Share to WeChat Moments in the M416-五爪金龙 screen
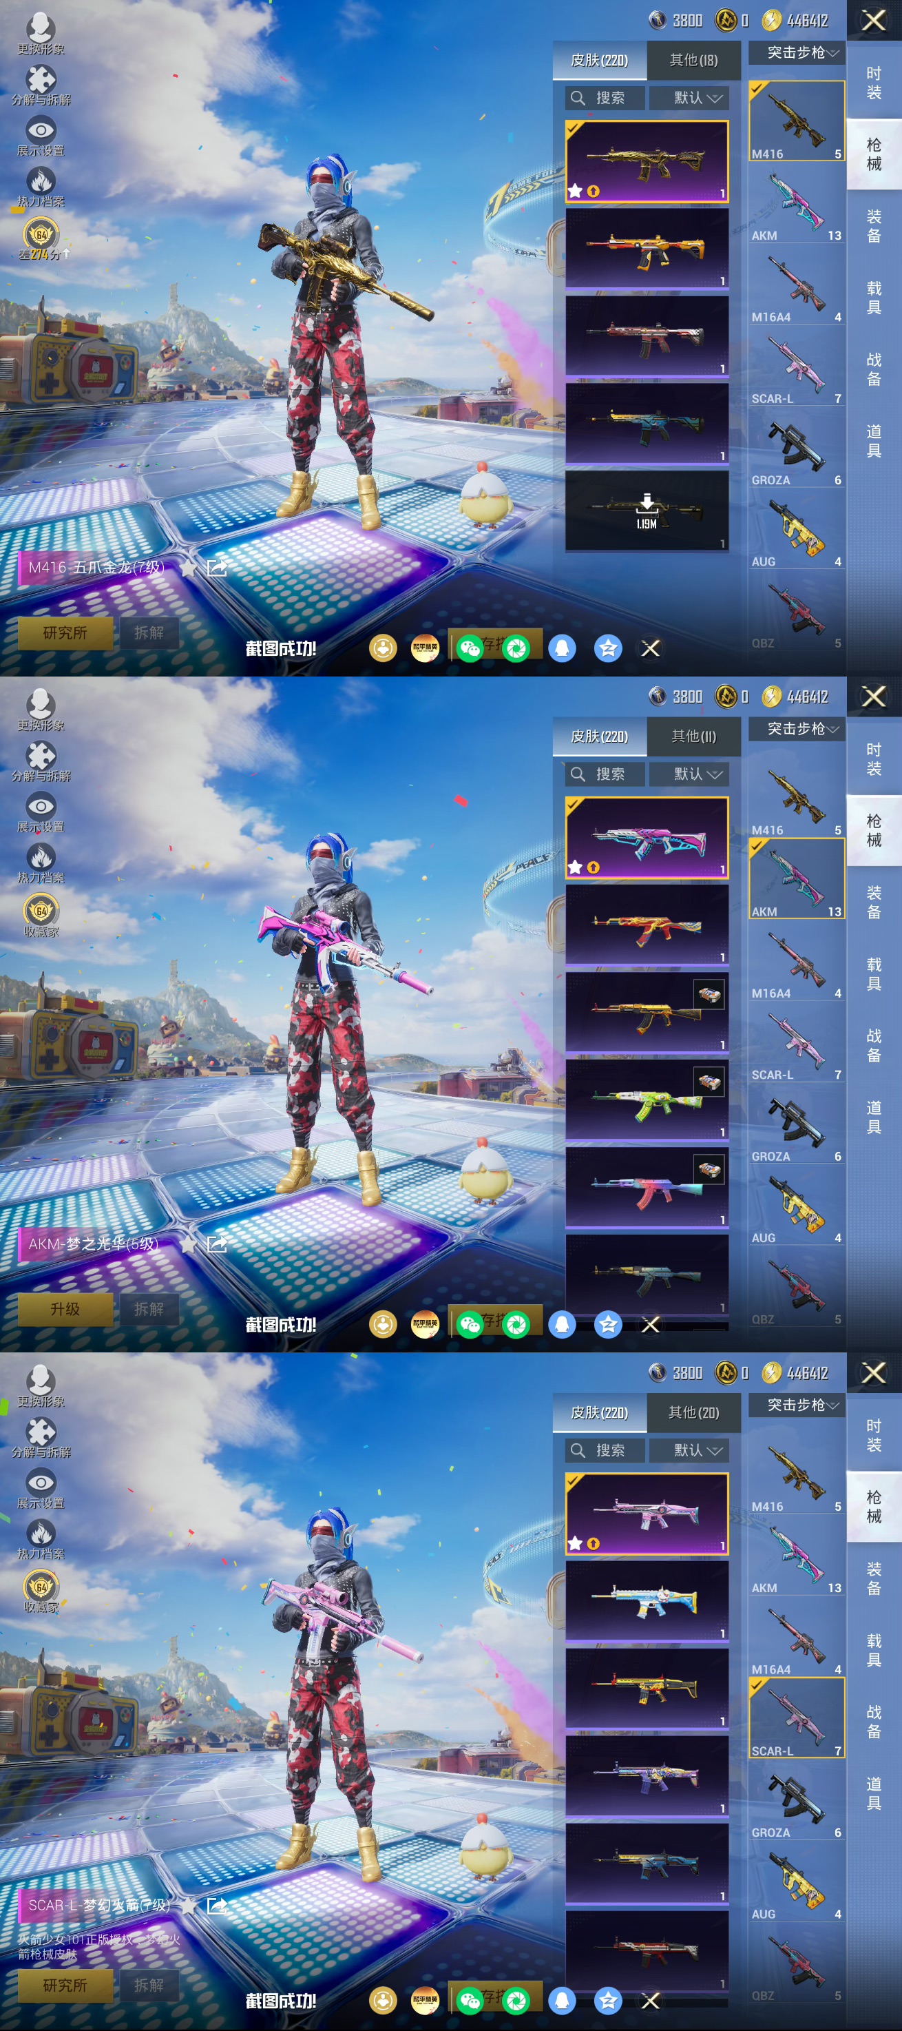Image resolution: width=902 pixels, height=2031 pixels. (x=517, y=648)
